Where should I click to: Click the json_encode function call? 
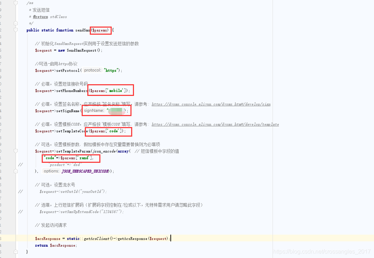(x=104, y=151)
